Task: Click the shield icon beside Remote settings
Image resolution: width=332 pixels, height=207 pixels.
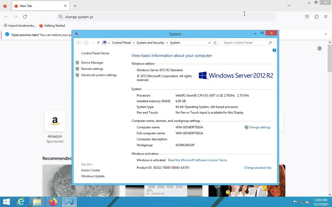Action: tap(77, 69)
